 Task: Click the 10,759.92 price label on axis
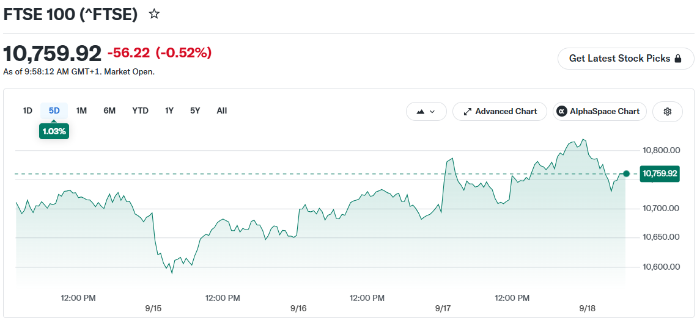pyautogui.click(x=658, y=174)
